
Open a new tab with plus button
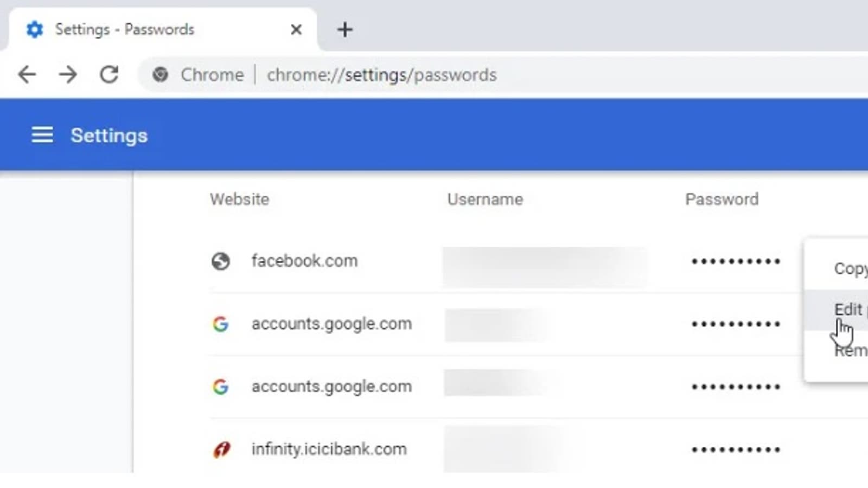(345, 29)
